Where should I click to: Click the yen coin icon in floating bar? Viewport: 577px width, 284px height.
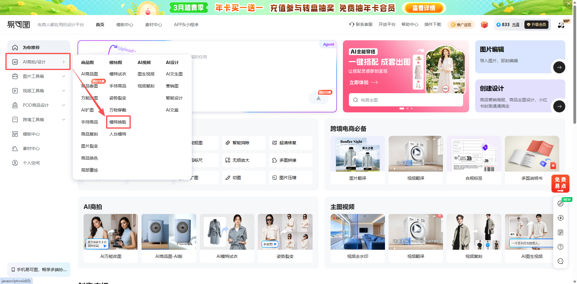point(560,218)
